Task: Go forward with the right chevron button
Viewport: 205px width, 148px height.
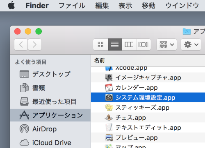Action: (x=34, y=44)
